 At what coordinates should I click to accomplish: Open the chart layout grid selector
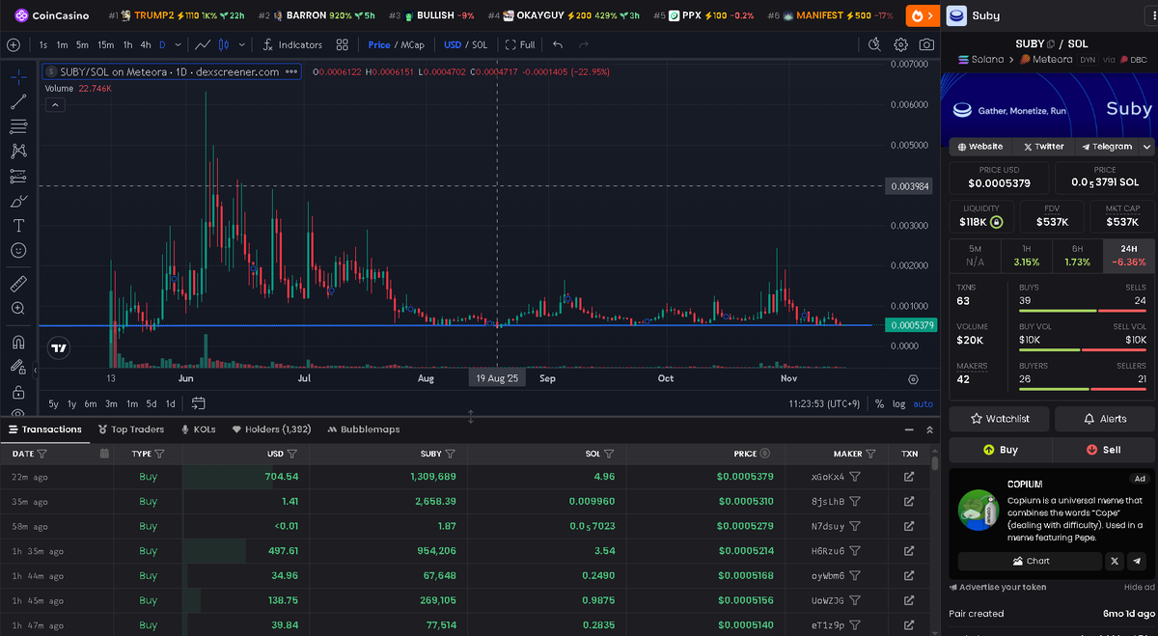tap(343, 44)
